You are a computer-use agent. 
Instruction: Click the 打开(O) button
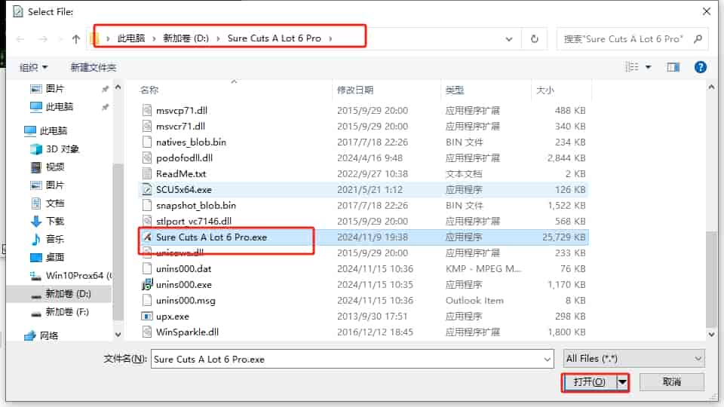coord(589,382)
